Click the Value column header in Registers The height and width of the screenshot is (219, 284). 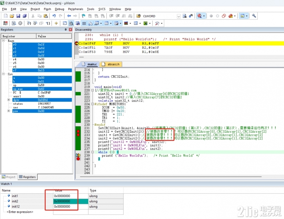tap(54, 36)
